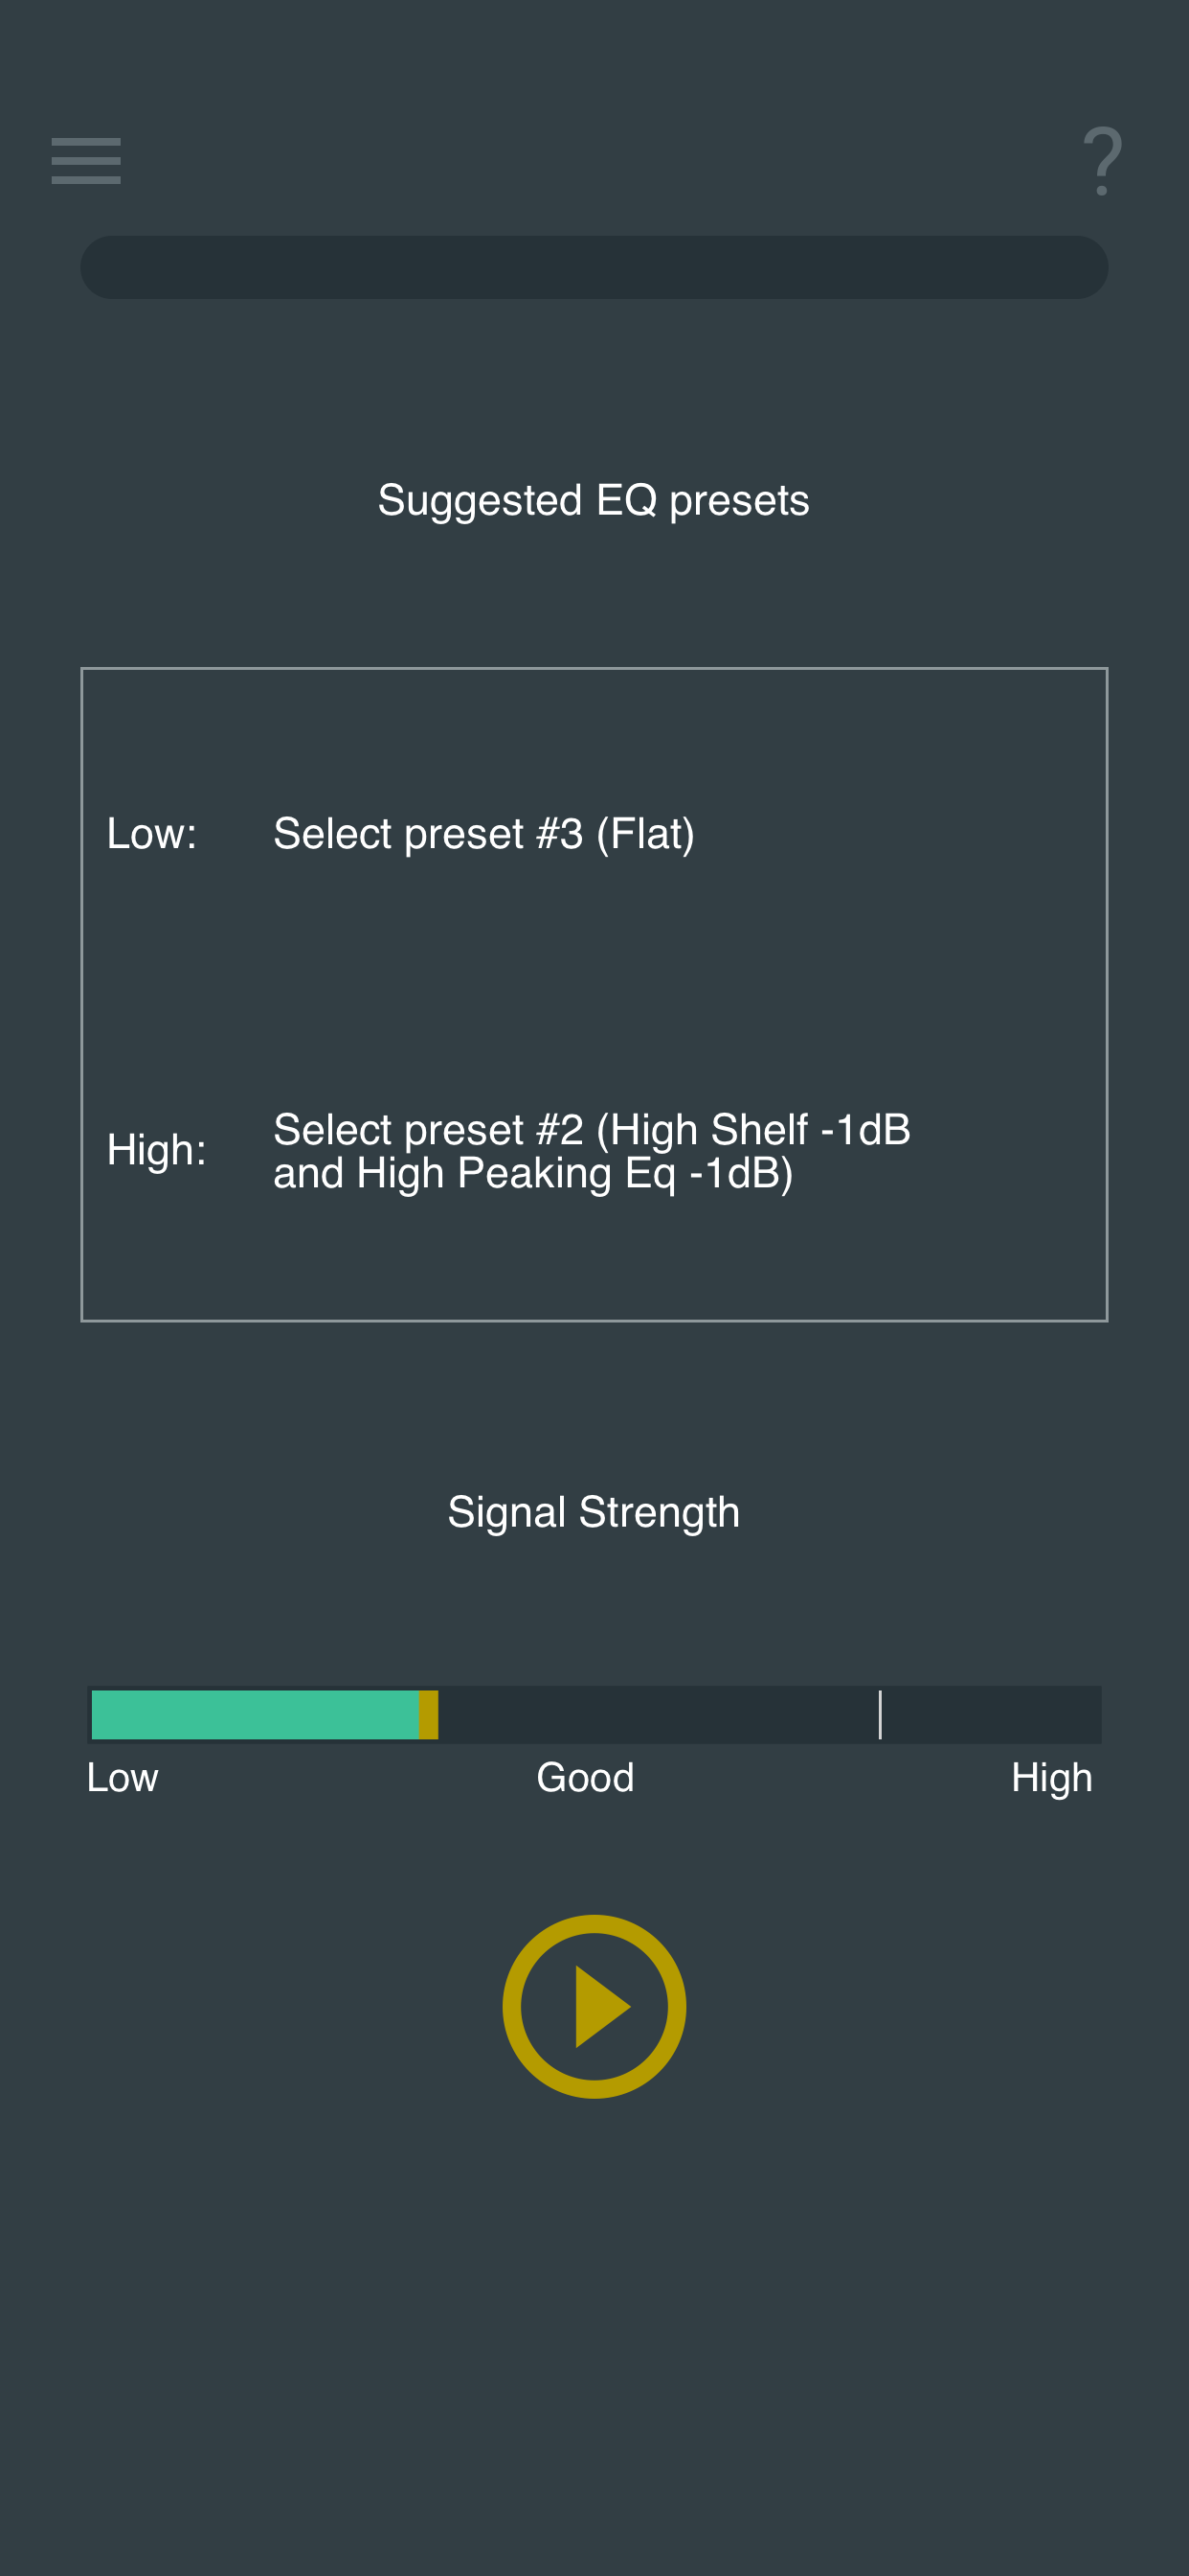Click the white tick mark on the signal bar

click(880, 1714)
